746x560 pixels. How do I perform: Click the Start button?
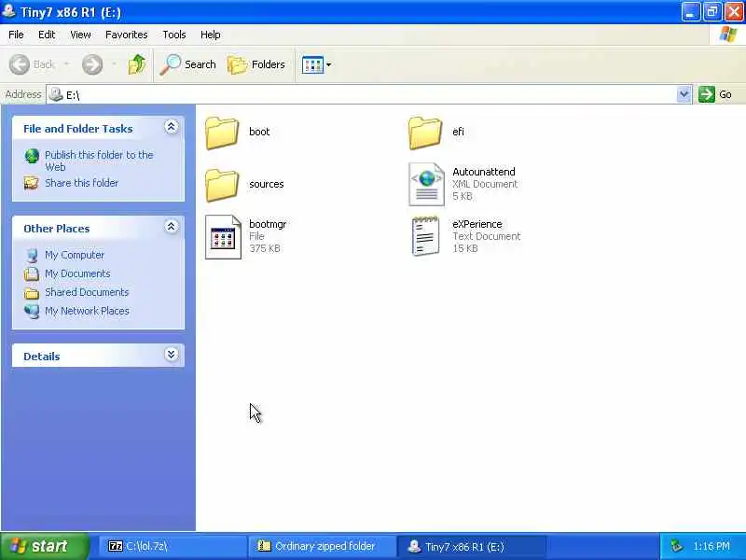[x=44, y=546]
